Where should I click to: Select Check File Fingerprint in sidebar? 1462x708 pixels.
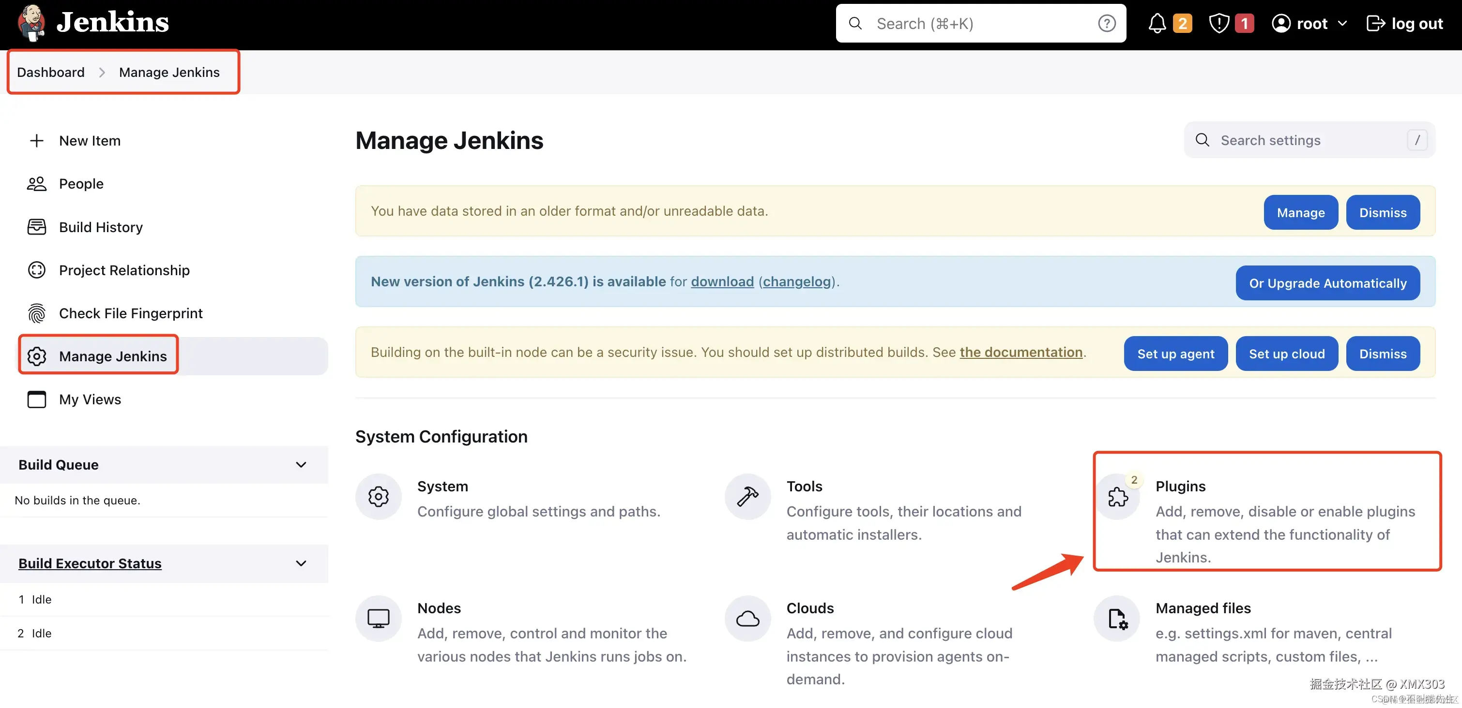[x=130, y=313]
